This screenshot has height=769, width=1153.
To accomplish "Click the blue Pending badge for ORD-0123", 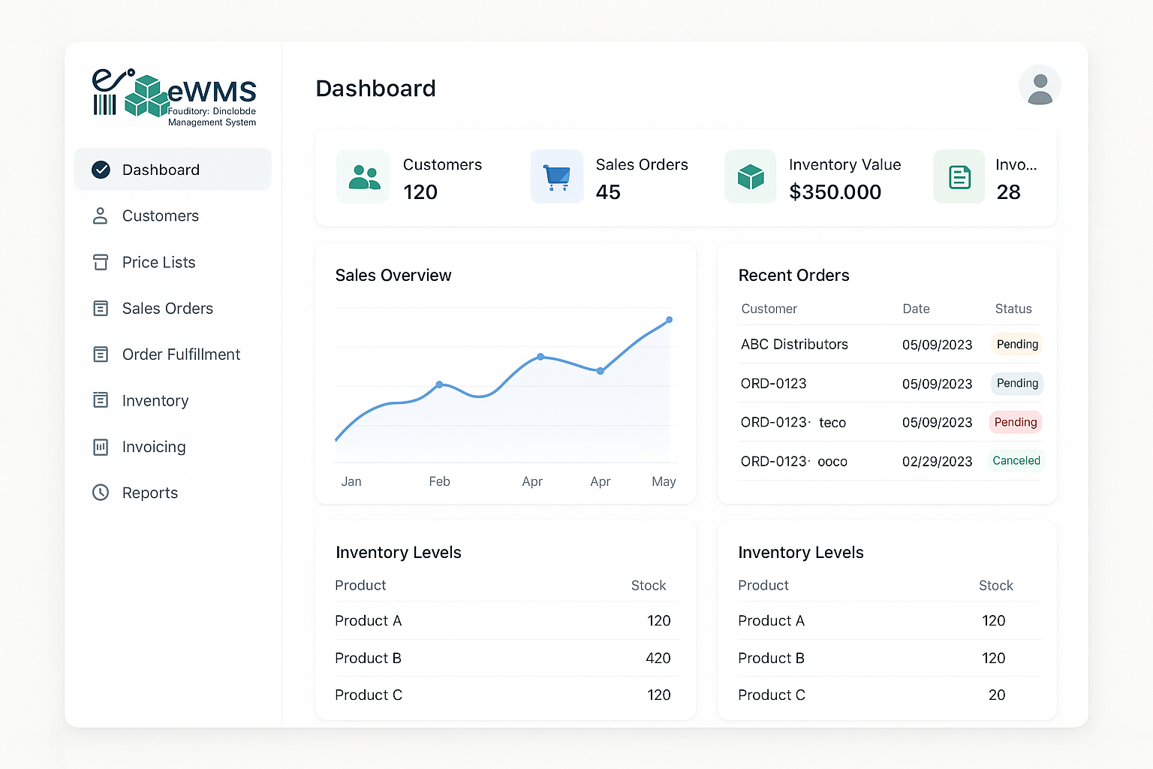I will [x=1016, y=383].
